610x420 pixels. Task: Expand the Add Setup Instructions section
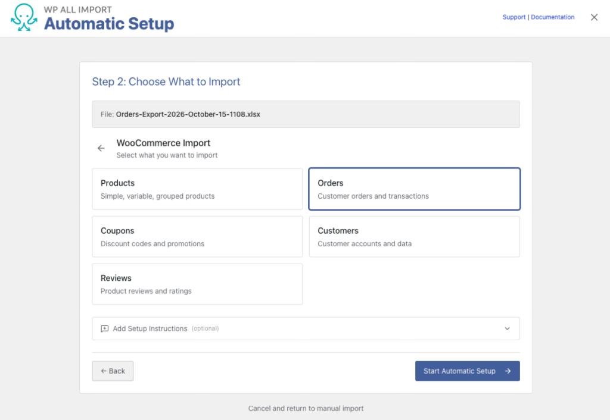[x=306, y=328]
